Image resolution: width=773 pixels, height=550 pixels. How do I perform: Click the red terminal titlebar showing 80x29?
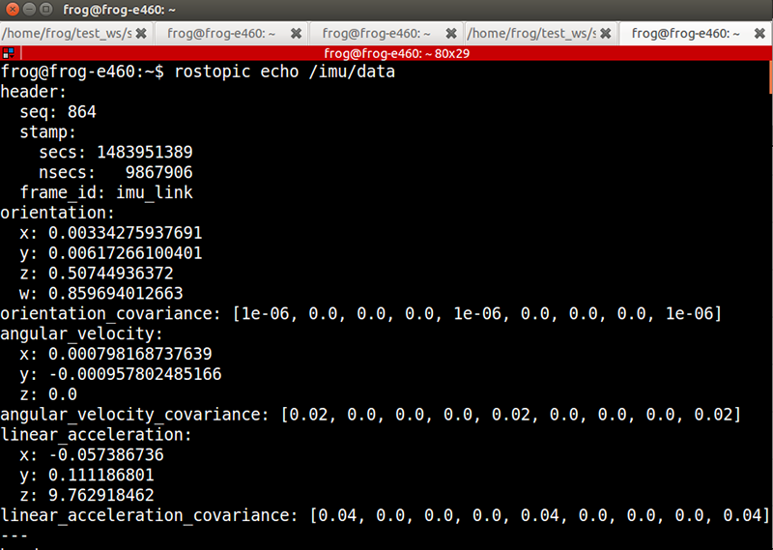[386, 53]
